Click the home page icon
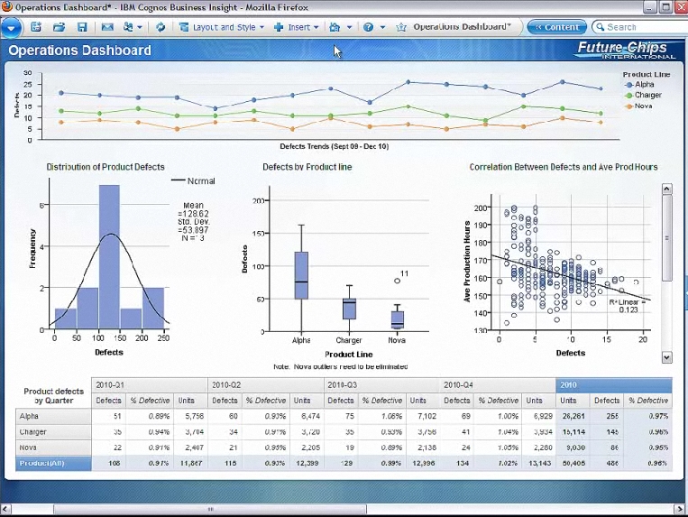 tap(335, 27)
